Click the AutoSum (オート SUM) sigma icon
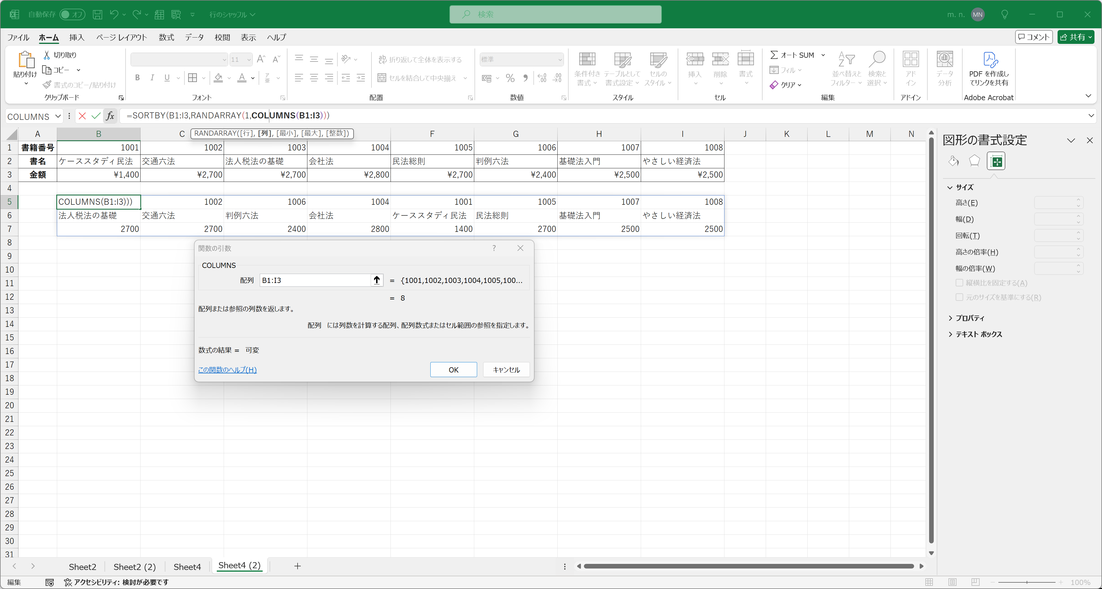 pos(774,55)
